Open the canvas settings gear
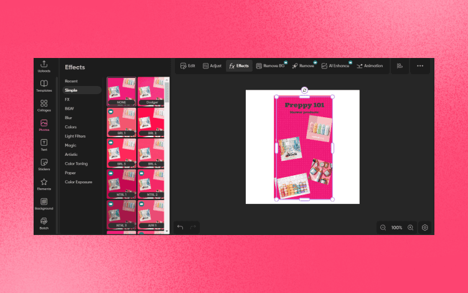This screenshot has height=293, width=468. (424, 228)
